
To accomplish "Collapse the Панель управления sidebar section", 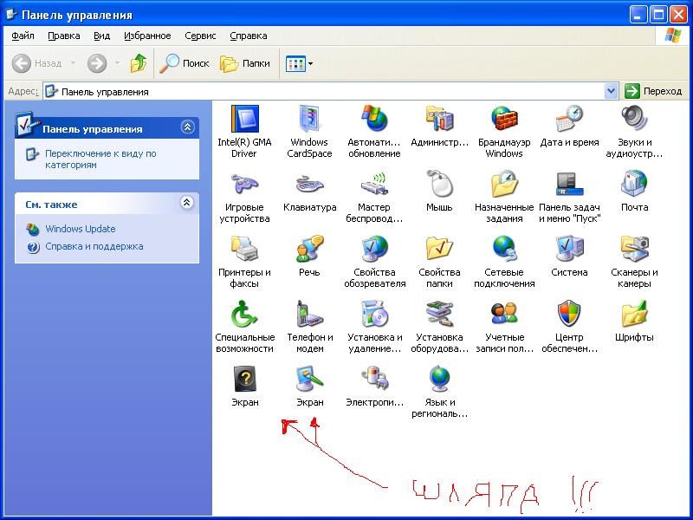I will pos(187,127).
